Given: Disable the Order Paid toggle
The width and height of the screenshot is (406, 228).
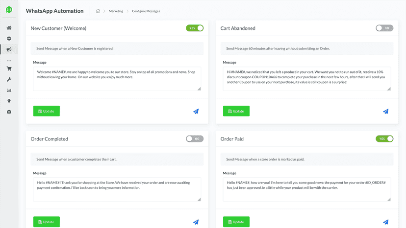Looking at the screenshot, I should click(x=384, y=139).
